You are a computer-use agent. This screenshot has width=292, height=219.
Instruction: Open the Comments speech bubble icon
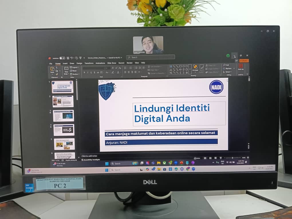[236, 61]
